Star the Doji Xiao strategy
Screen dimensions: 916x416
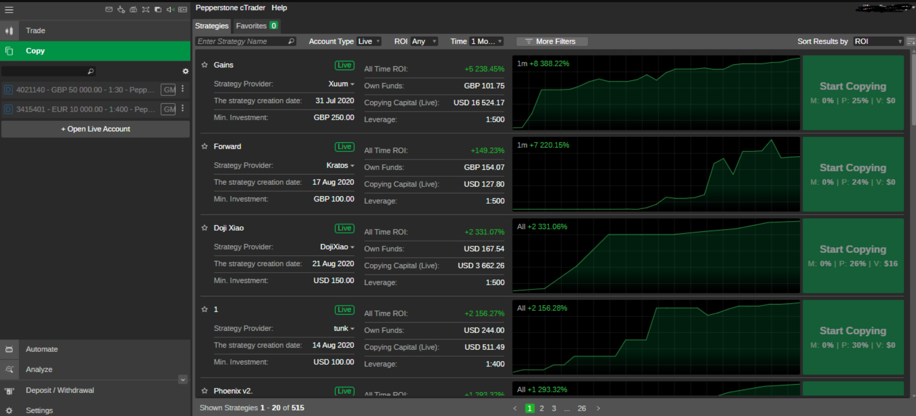(x=205, y=227)
